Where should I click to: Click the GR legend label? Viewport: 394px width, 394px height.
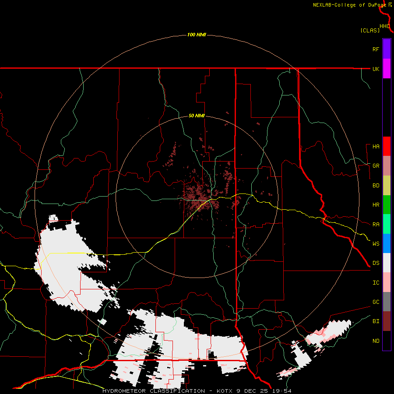click(x=376, y=166)
